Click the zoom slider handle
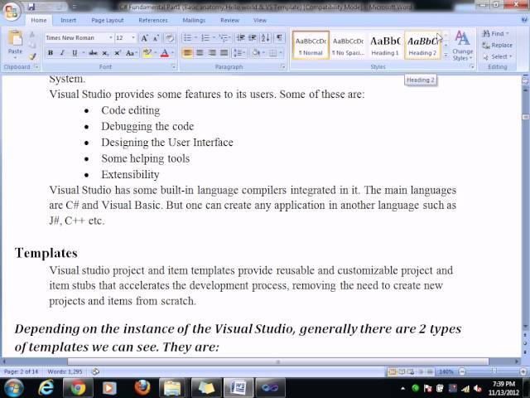This screenshot has width=530, height=398. (494, 371)
